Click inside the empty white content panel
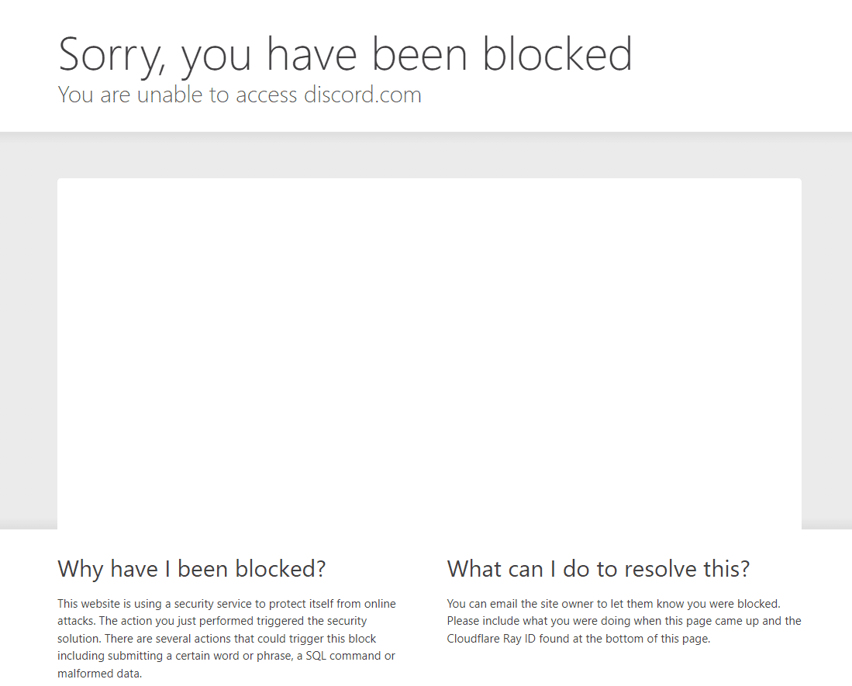 [429, 353]
